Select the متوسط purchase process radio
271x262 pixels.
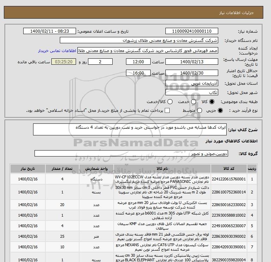point(200,110)
